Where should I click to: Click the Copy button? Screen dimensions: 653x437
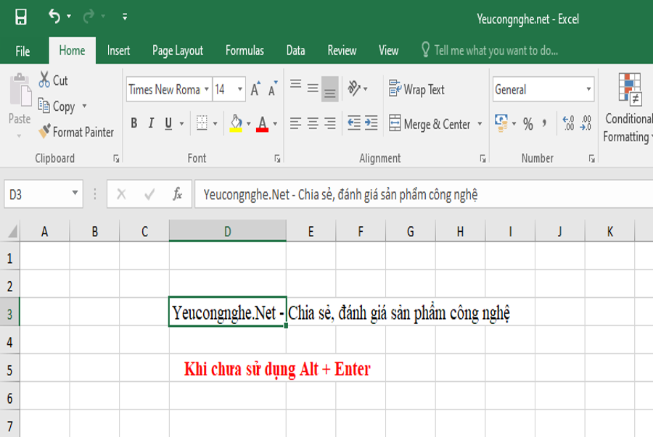[57, 106]
